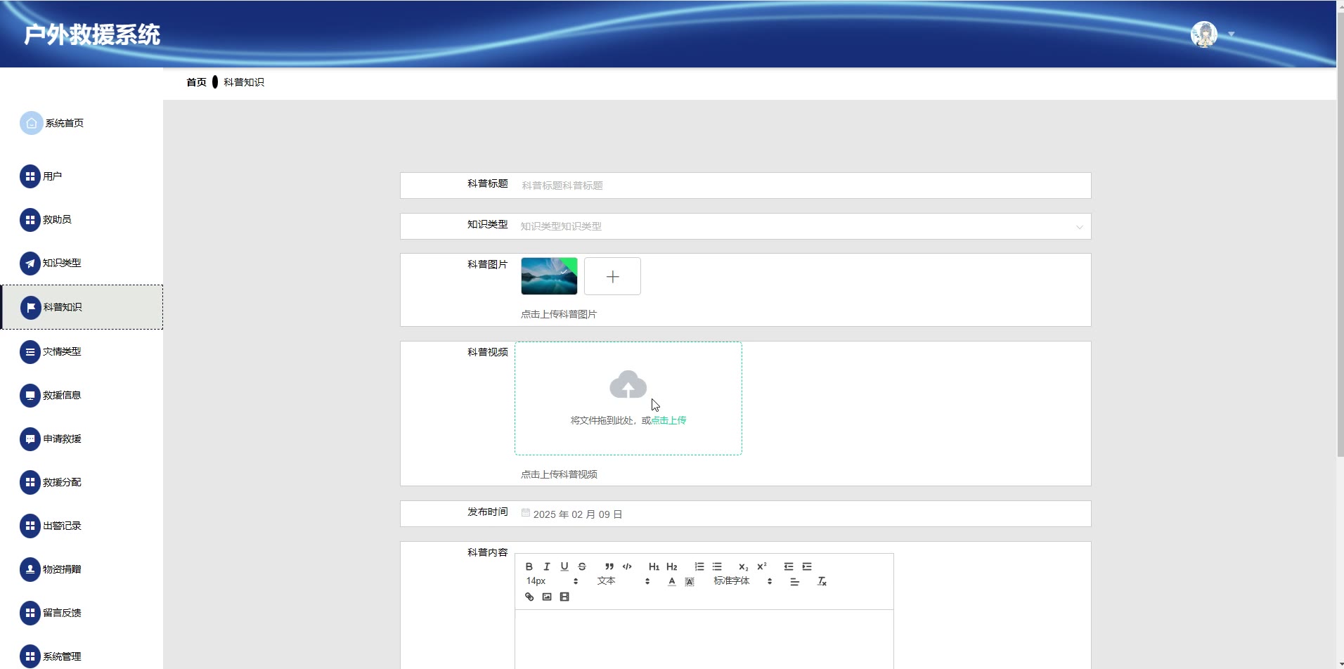Open the text alignment picker
Screen dimensions: 1344x669
point(795,581)
